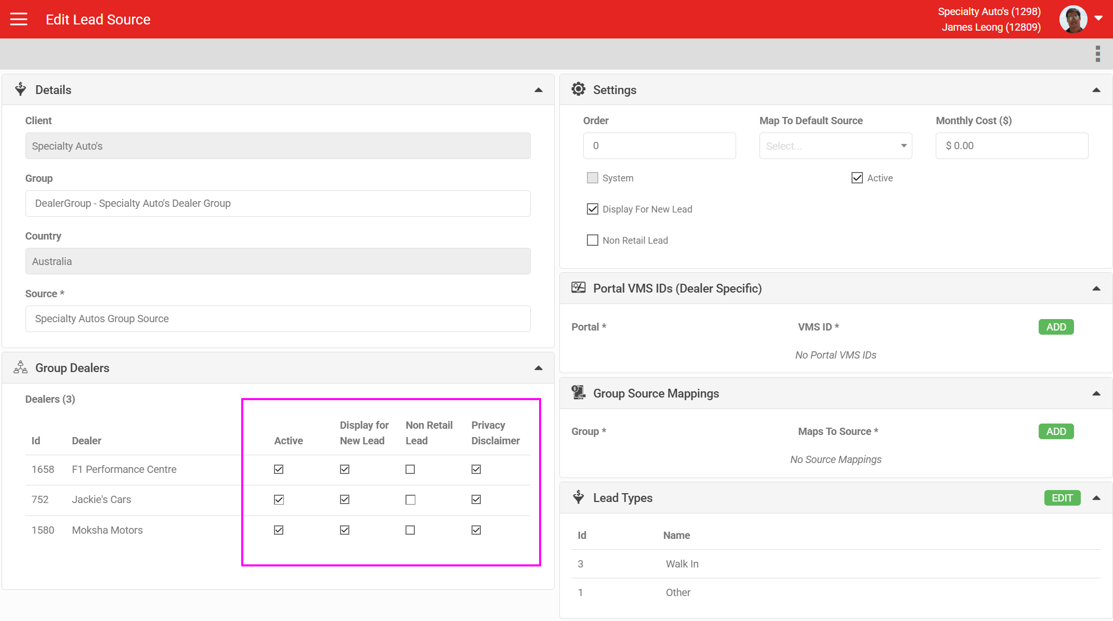Click the Group Source Mappings panel icon

tap(578, 393)
